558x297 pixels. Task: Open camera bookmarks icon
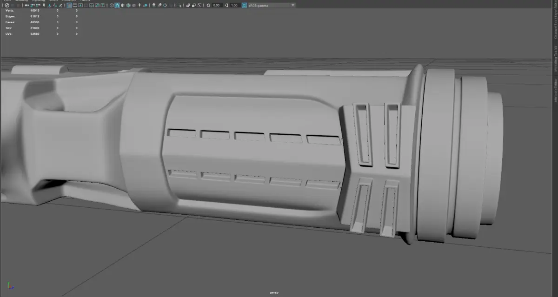[44, 5]
